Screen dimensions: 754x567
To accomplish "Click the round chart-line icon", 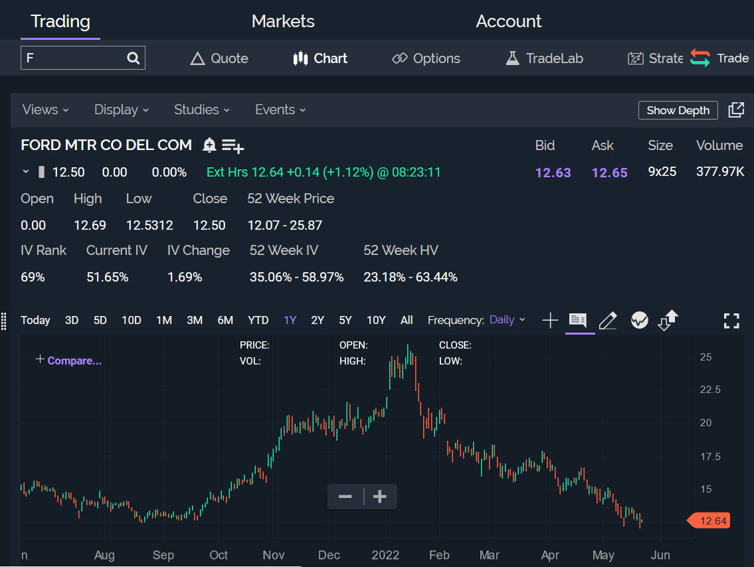I will coord(640,320).
